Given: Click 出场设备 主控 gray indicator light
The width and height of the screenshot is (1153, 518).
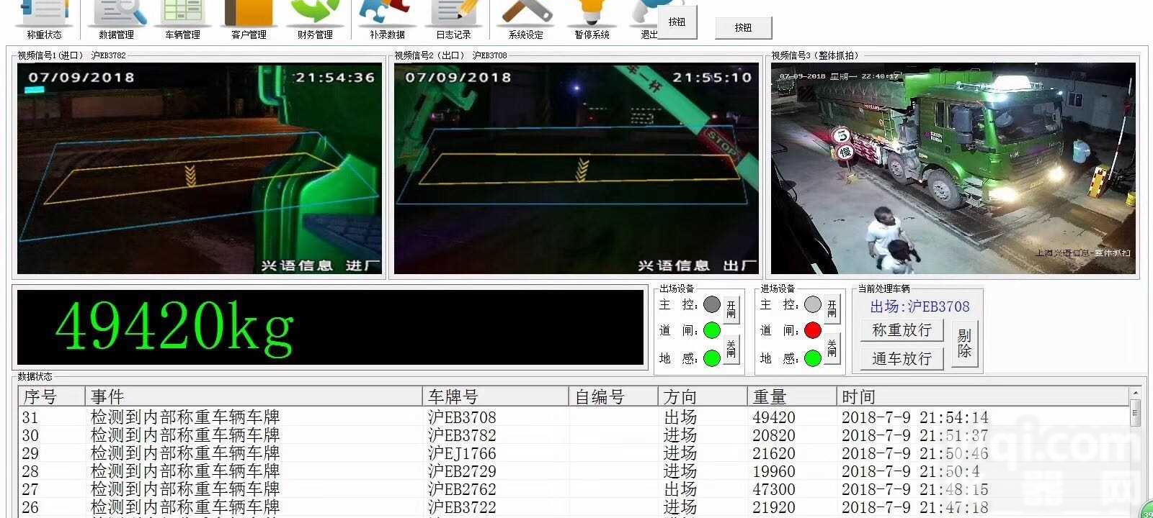Looking at the screenshot, I should click(x=711, y=304).
